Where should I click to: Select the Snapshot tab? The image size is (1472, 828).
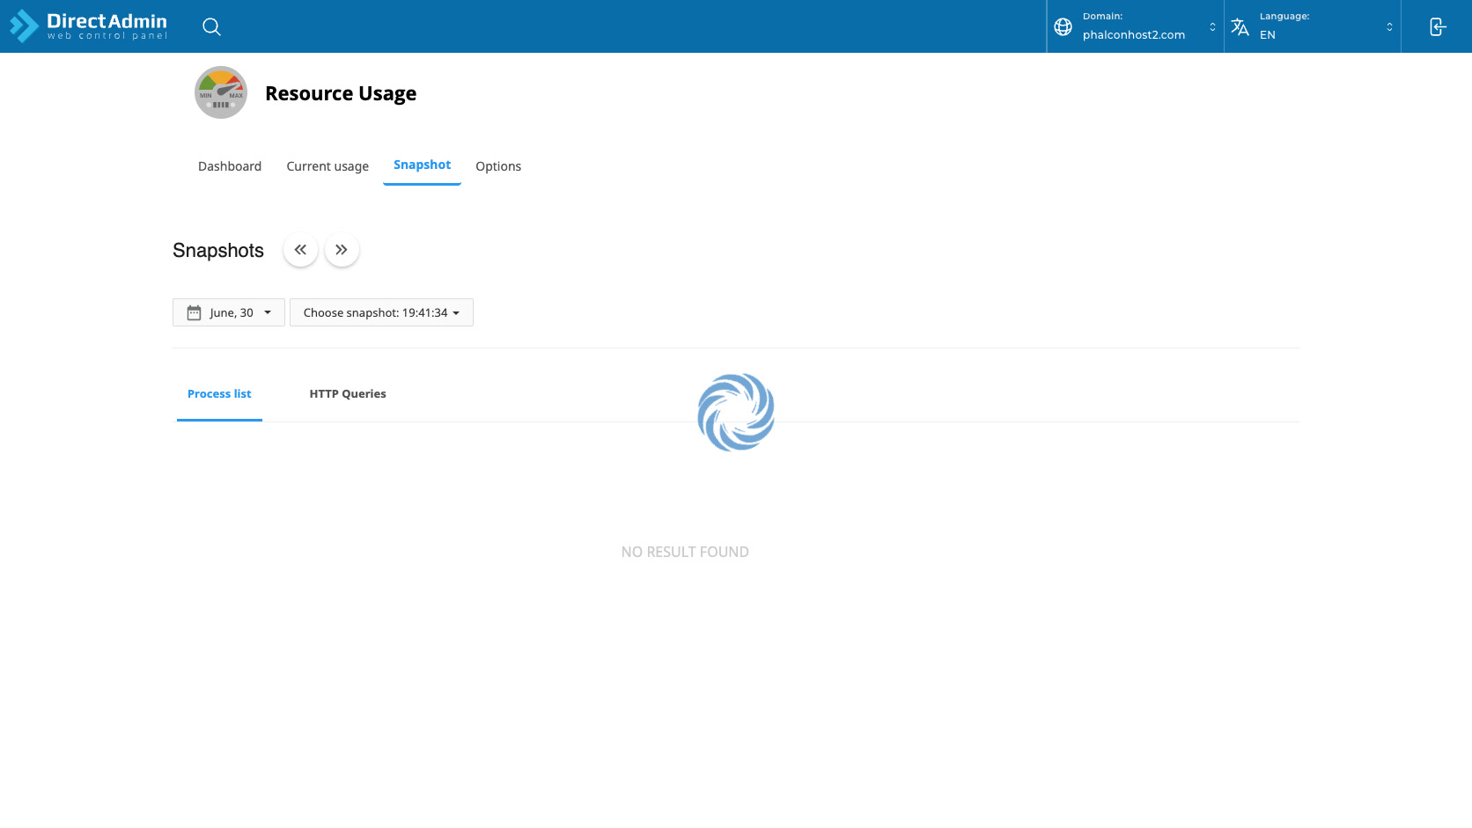click(422, 165)
